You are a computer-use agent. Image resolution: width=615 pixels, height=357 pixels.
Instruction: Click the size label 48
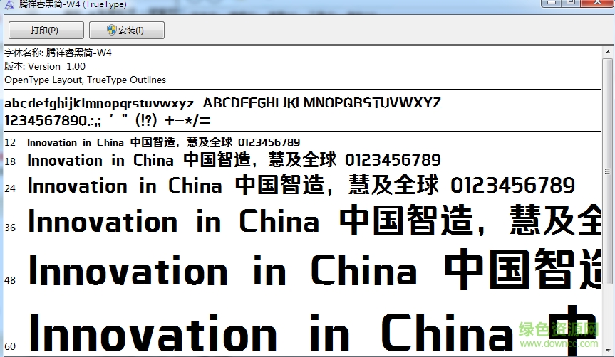coord(10,280)
